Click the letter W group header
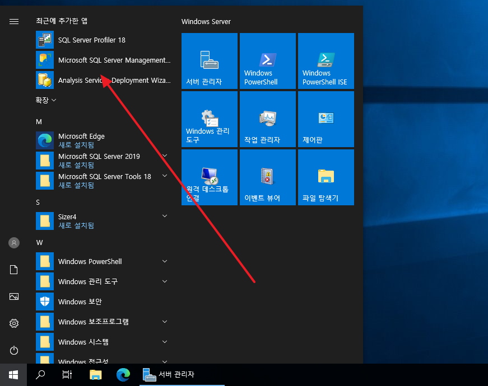Screen dimensions: 488x386 [x=40, y=243]
